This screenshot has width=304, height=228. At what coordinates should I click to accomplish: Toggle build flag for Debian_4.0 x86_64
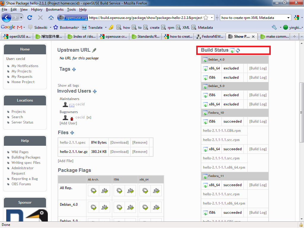click(145, 207)
